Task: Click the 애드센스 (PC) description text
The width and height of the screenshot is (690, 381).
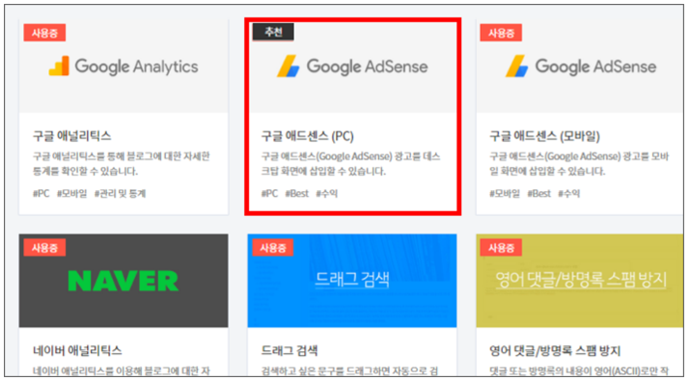Action: pos(350,164)
